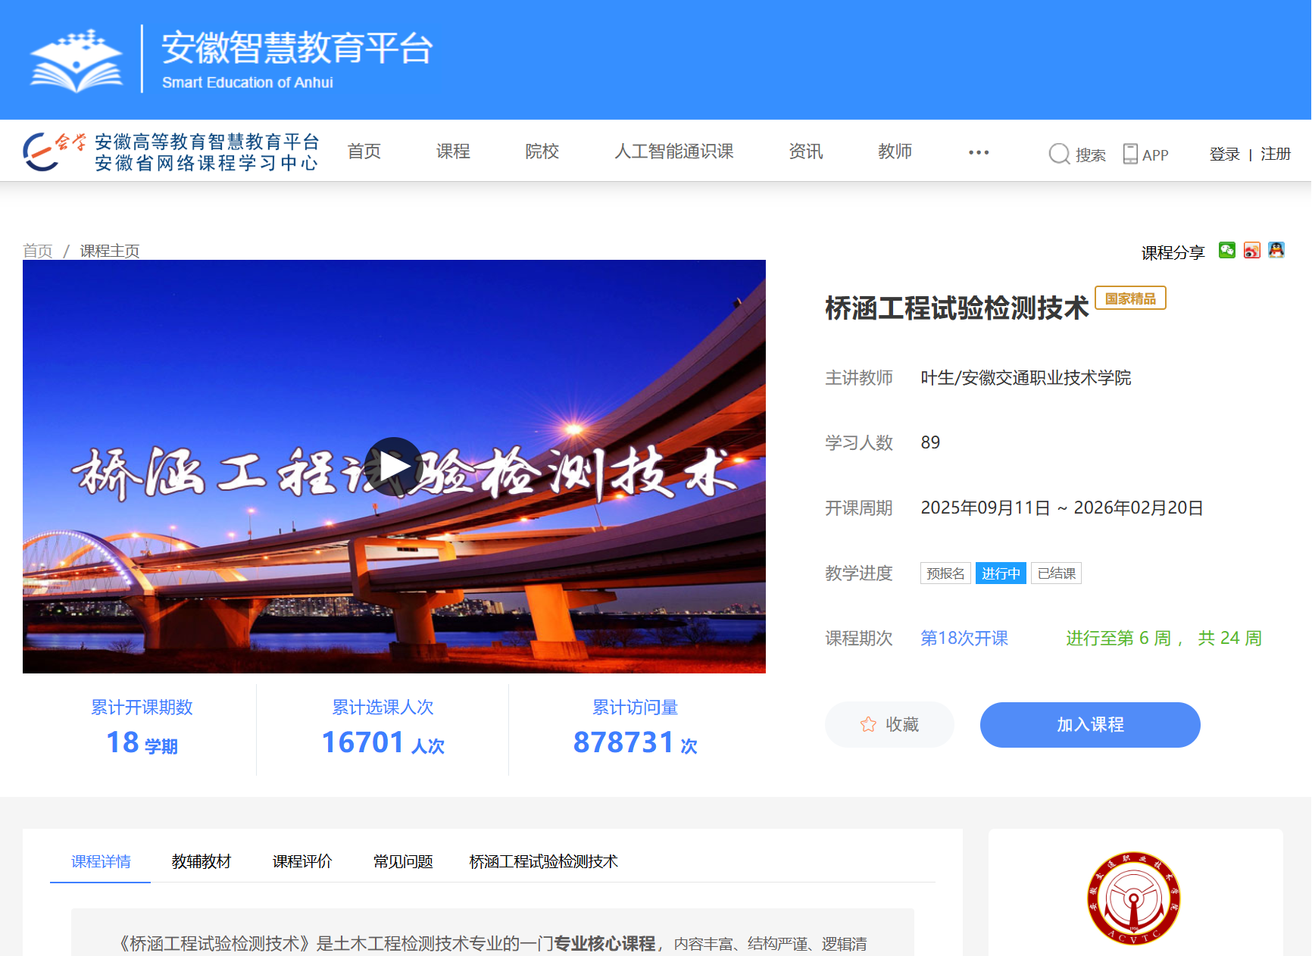1312x956 pixels.
Task: Select the 预报名 progress status
Action: point(945,573)
